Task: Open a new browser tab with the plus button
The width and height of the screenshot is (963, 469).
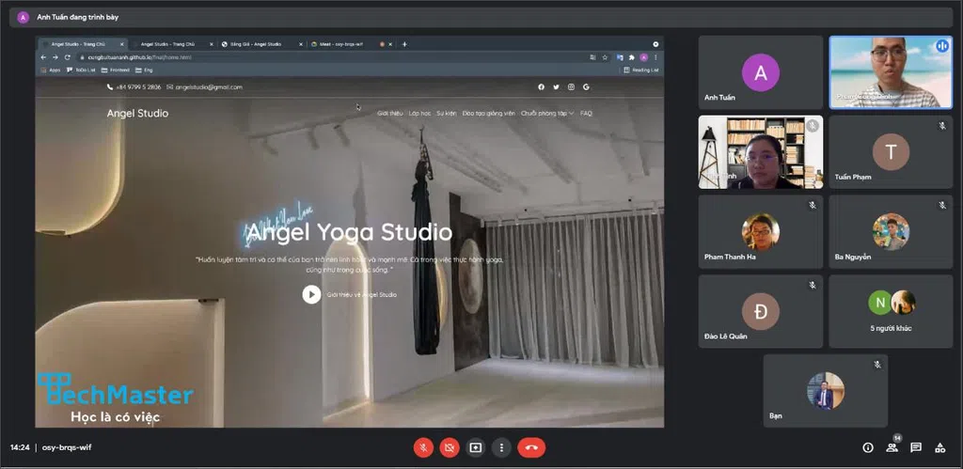Action: coord(404,44)
